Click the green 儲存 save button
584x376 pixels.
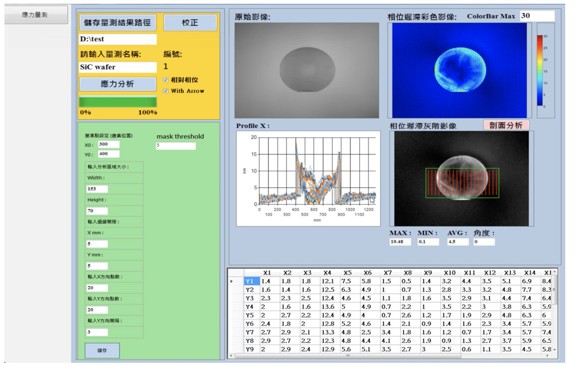102,351
